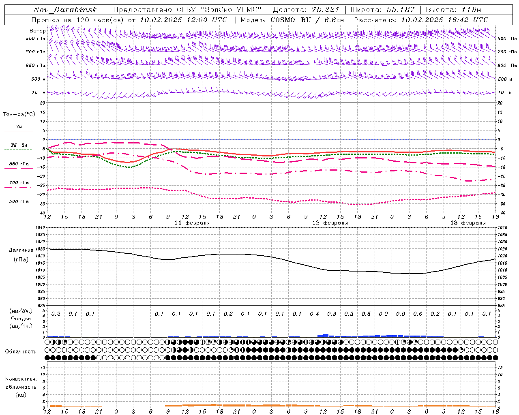The image size is (519, 415).
Task: Click the (гПа) pressure unit label
Action: coord(21,259)
